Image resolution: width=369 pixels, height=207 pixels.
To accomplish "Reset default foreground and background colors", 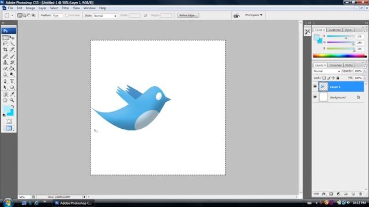I will point(4,115).
